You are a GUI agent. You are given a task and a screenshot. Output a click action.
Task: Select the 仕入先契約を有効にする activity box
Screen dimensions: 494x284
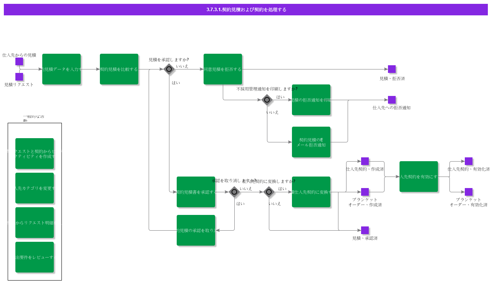419,177
